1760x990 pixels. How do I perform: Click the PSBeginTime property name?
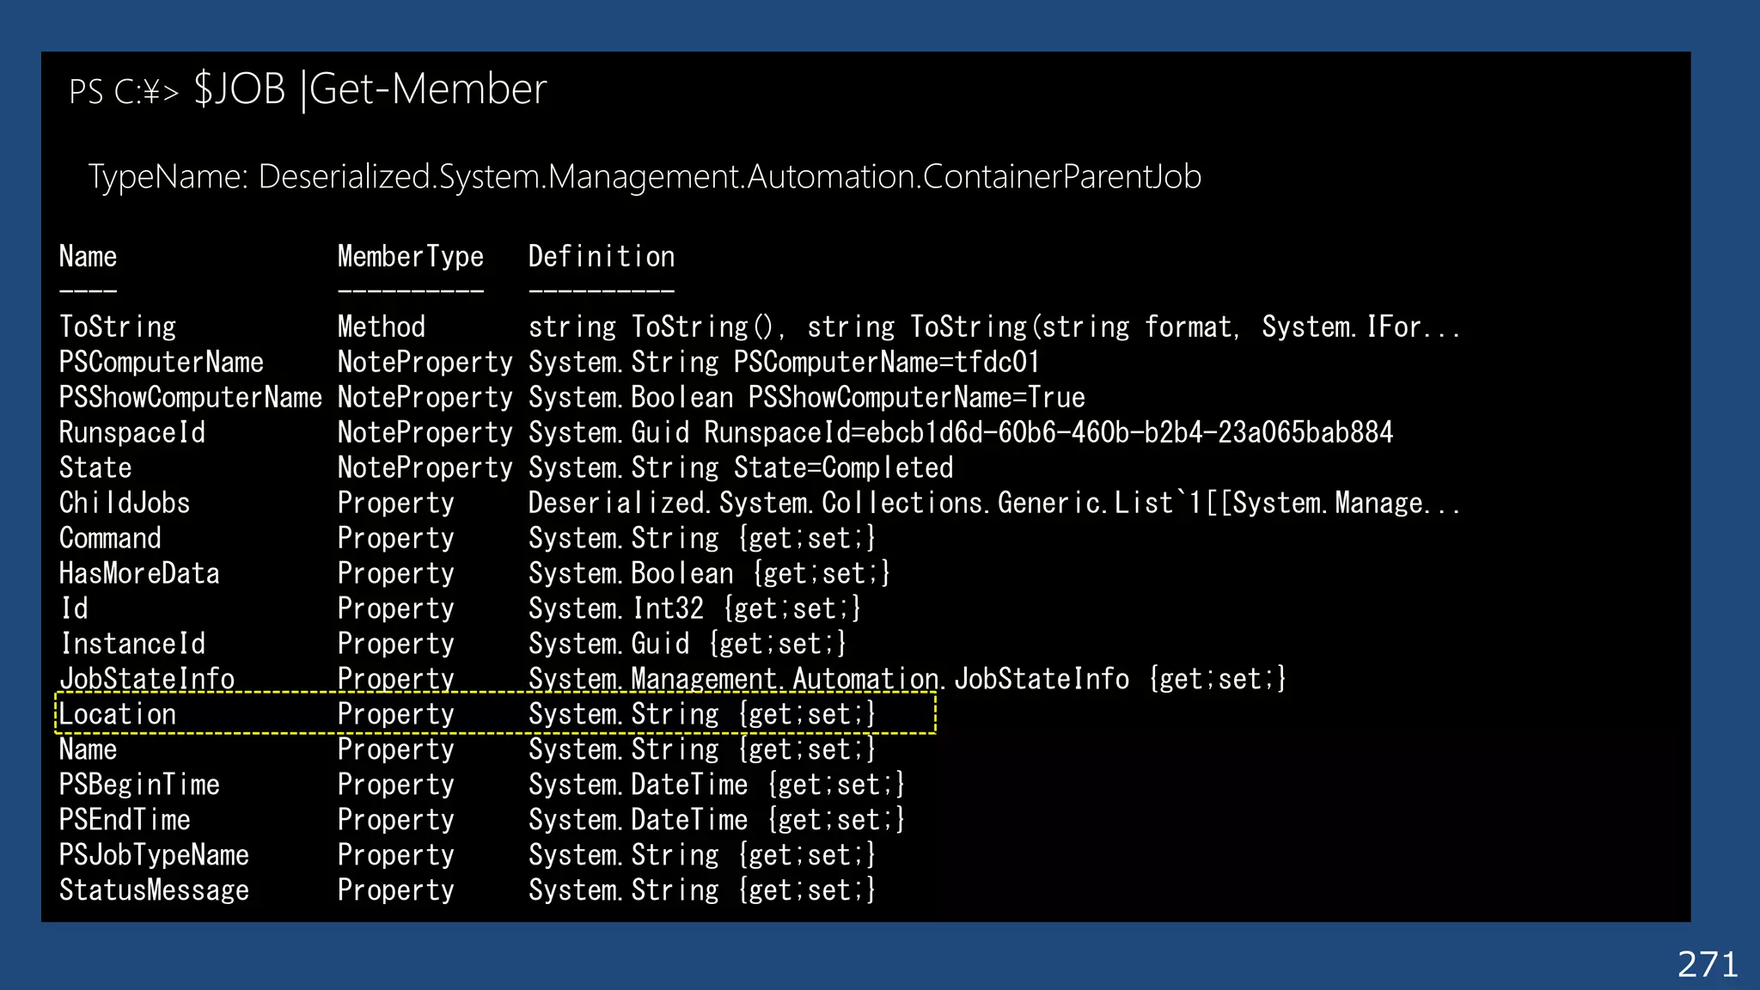[x=139, y=785]
